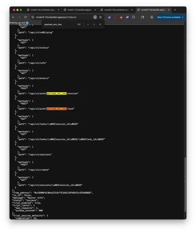196x232 pixels.
Task: Click the "/api/v1/miners" path value
Action: pos(39,78)
